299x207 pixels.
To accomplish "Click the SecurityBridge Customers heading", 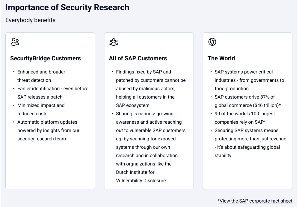I will (46, 58).
